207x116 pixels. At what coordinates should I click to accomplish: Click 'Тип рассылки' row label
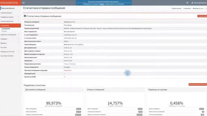pyautogui.click(x=29, y=25)
